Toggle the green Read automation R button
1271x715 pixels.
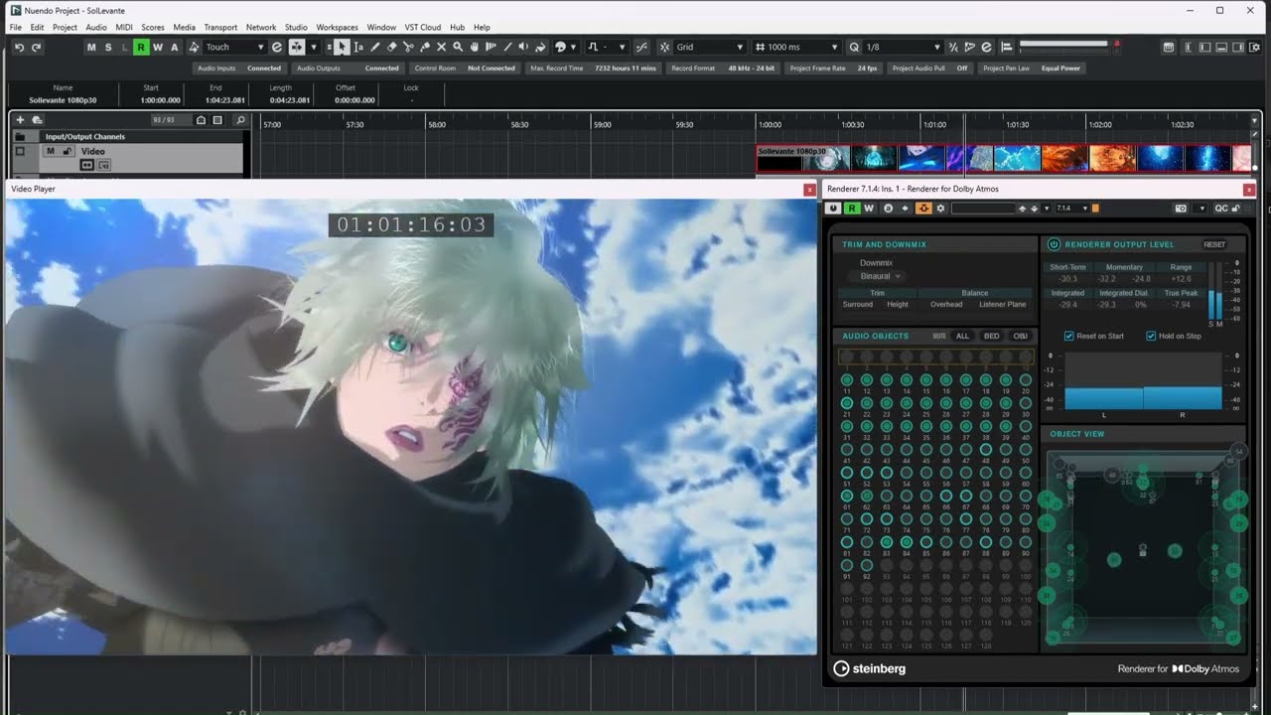pyautogui.click(x=141, y=47)
